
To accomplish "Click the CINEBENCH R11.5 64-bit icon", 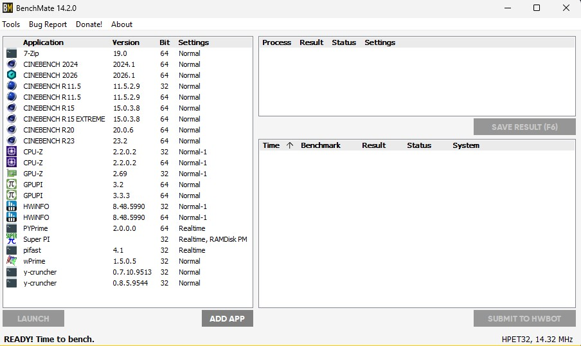I will [12, 97].
